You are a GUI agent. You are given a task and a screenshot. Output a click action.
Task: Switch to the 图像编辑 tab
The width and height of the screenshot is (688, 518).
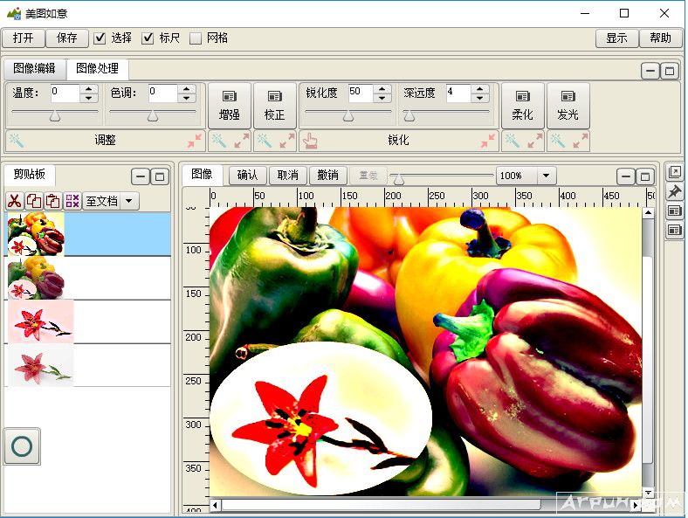pyautogui.click(x=34, y=68)
